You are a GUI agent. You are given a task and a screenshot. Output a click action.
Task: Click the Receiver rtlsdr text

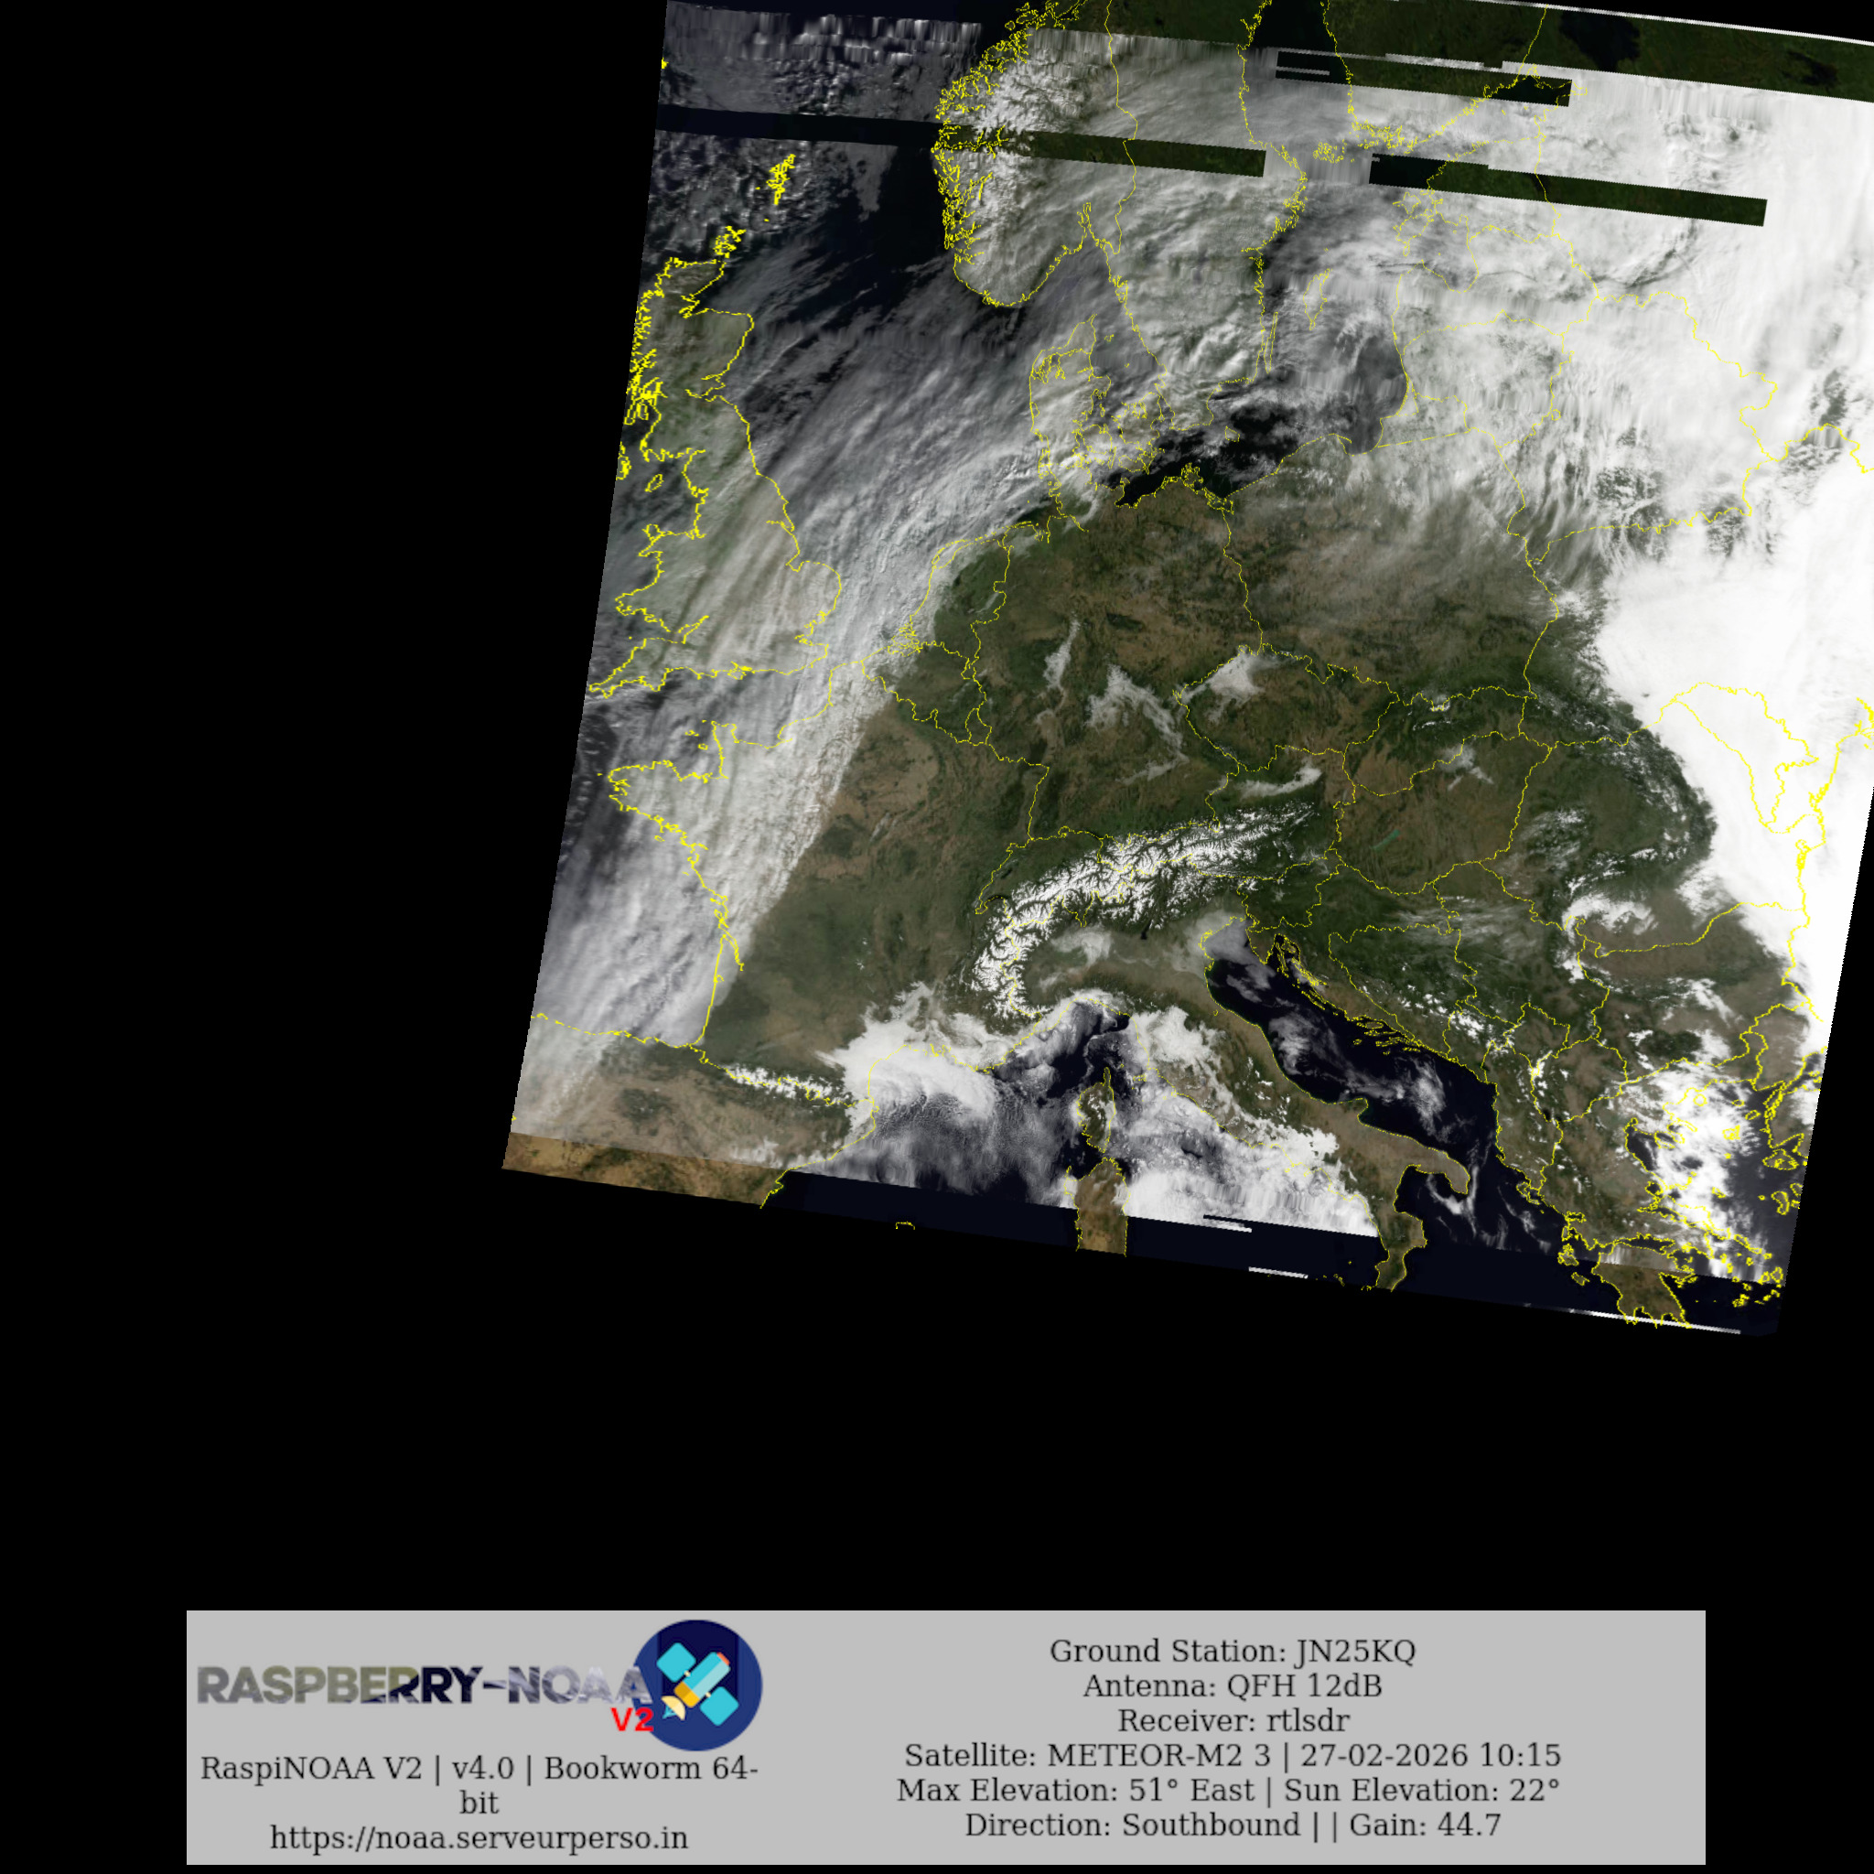[1232, 1721]
